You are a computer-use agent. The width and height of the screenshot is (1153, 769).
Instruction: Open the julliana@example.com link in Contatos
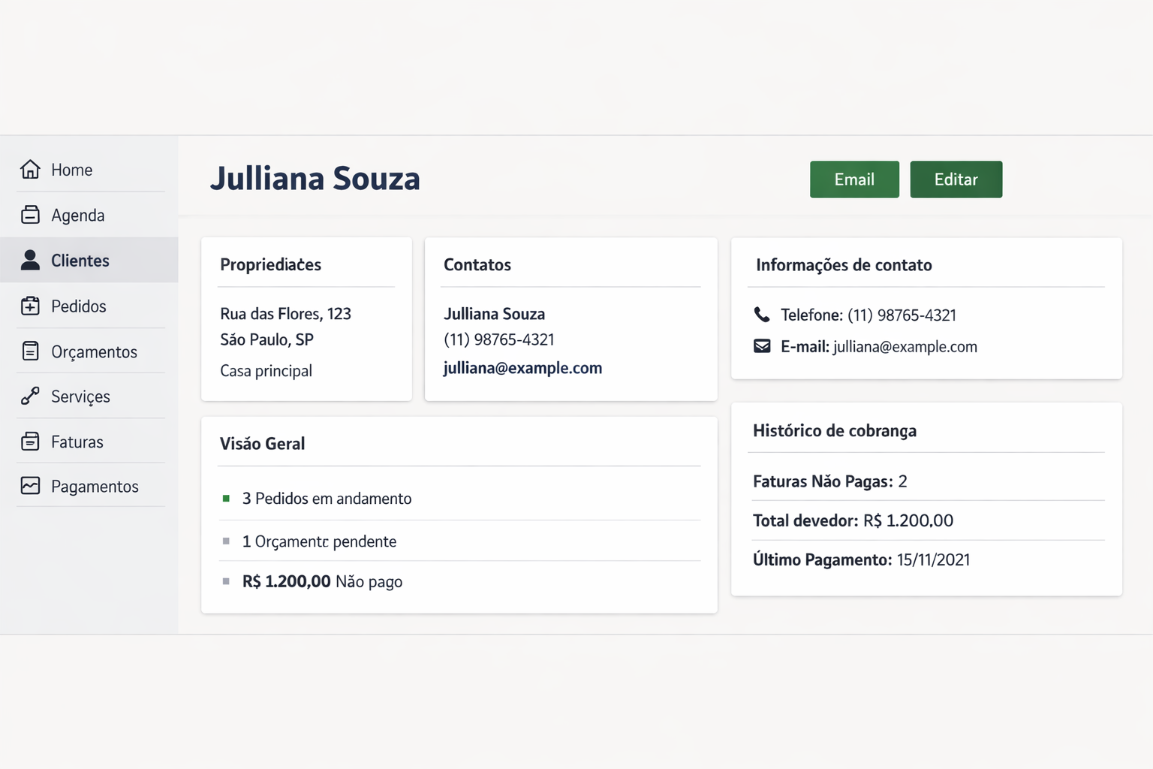point(522,368)
